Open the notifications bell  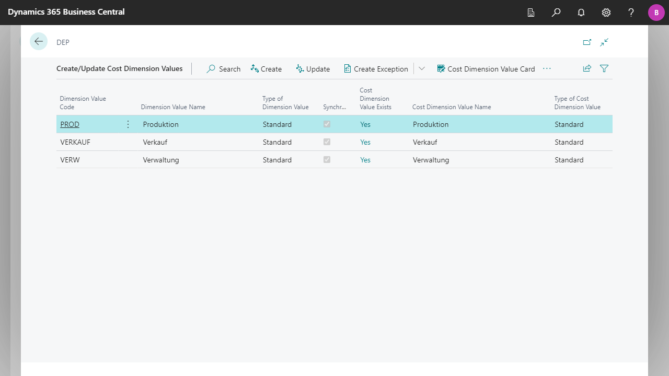[581, 13]
